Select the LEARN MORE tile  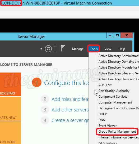pos(11,133)
